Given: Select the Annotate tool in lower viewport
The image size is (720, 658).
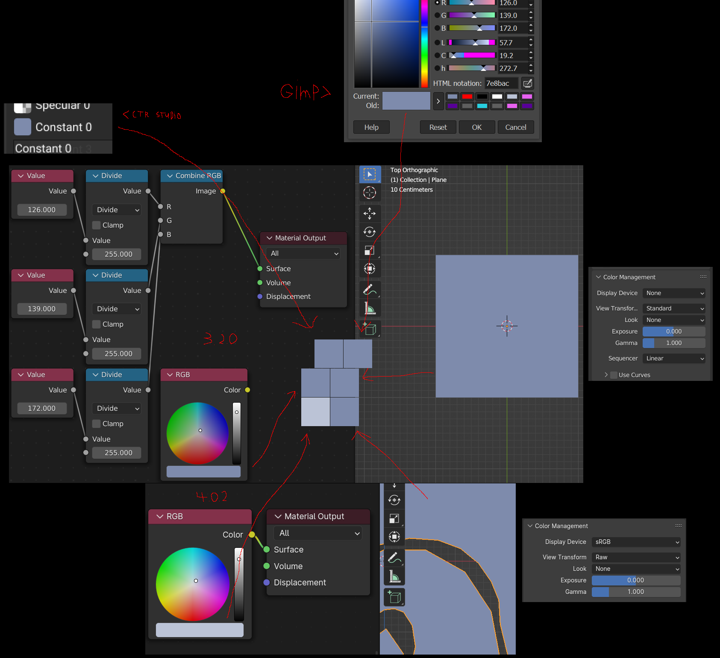Looking at the screenshot, I should [394, 558].
